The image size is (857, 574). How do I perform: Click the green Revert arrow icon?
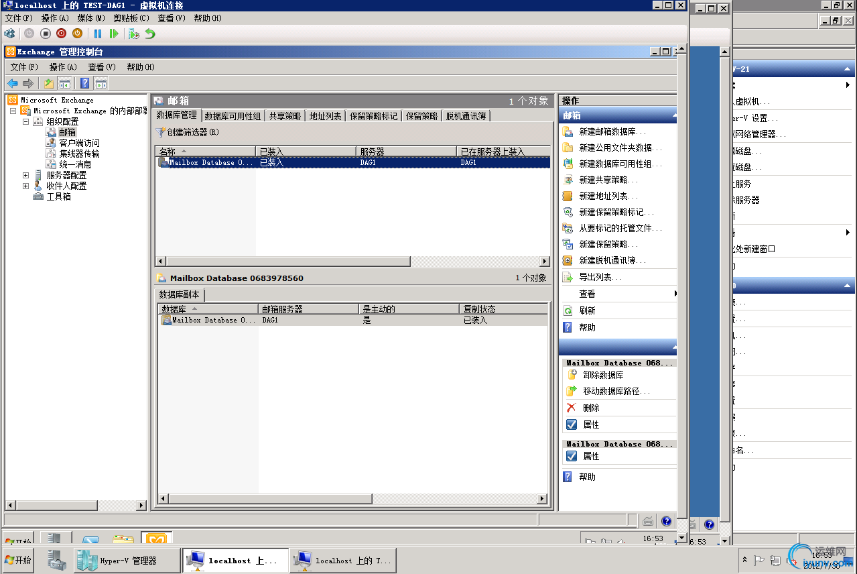[x=150, y=33]
